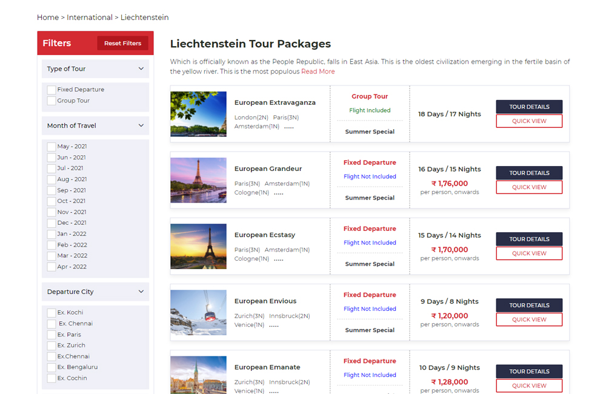The height and width of the screenshot is (394, 606).
Task: Go to Home in the breadcrumb
Action: [47, 18]
